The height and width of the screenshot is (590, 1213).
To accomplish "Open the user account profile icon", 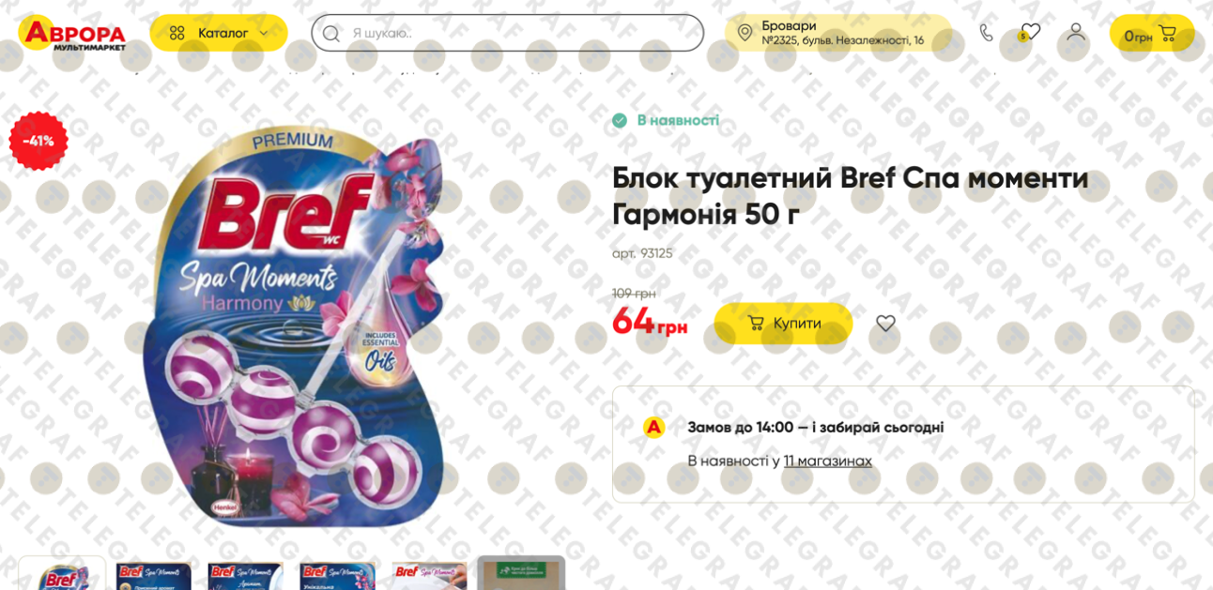I will pos(1076,32).
